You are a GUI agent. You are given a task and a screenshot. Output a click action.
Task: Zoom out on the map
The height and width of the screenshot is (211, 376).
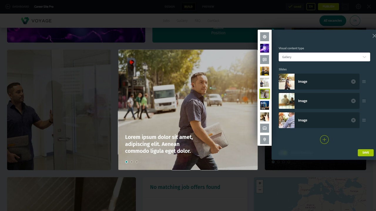click(x=260, y=190)
